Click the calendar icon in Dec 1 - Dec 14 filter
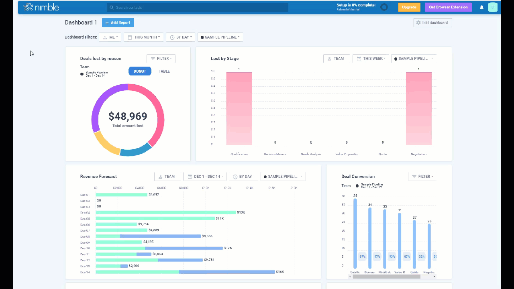 (x=190, y=177)
